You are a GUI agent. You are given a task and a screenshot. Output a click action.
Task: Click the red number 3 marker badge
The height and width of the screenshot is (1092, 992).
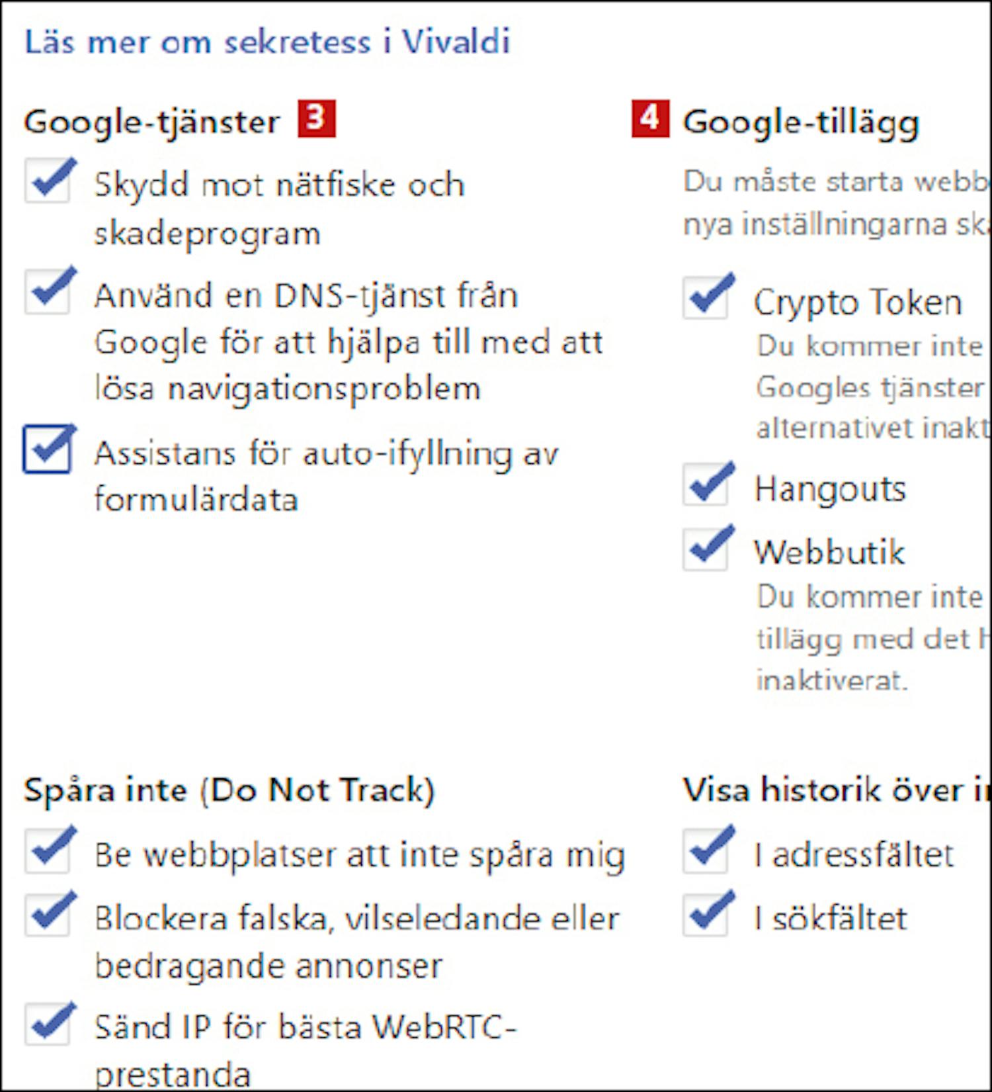[x=317, y=118]
